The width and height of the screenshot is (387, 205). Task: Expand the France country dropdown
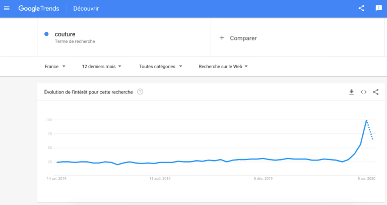coord(55,67)
